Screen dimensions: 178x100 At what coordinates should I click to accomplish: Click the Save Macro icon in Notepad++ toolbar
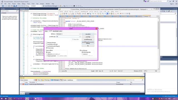129,14
